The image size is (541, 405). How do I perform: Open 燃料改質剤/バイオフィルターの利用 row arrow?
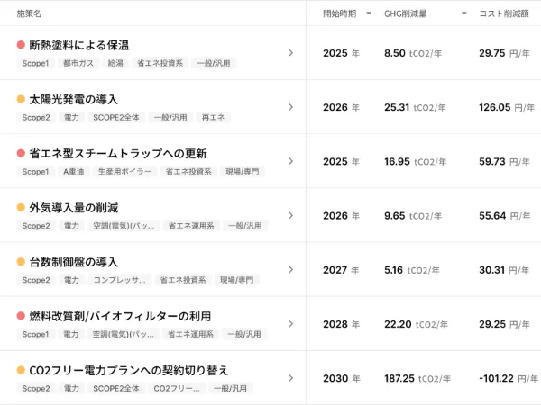[x=290, y=323]
